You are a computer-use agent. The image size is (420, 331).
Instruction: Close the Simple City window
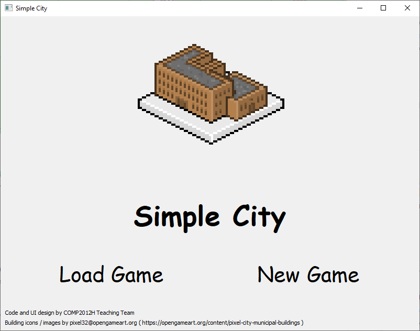click(x=407, y=8)
